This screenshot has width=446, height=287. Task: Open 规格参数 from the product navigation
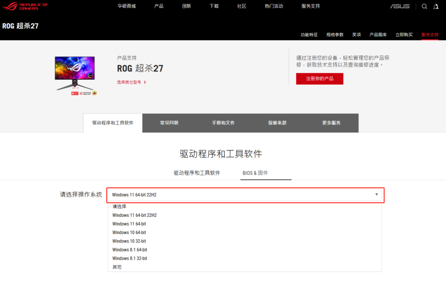[335, 35]
